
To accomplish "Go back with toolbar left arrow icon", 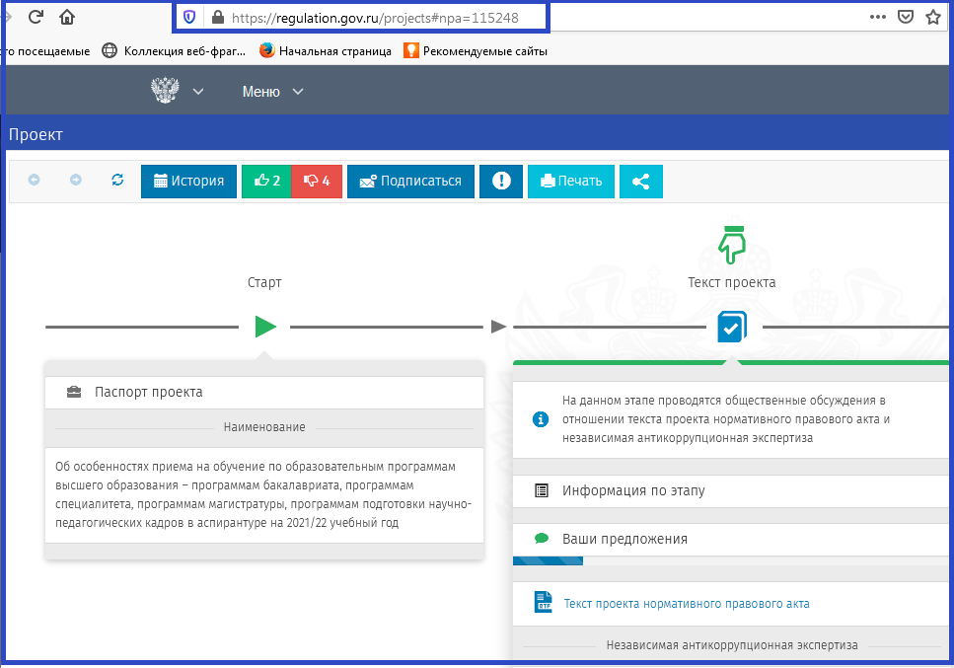I will pyautogui.click(x=35, y=181).
